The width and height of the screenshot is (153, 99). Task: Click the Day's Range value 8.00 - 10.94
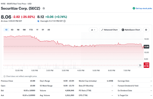tap(69, 81)
